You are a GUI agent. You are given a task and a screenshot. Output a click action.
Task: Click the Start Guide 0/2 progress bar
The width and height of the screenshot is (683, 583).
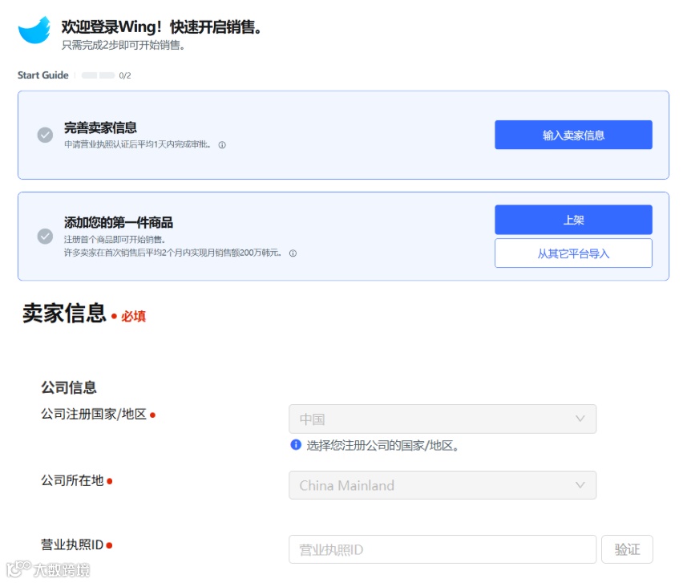click(98, 75)
